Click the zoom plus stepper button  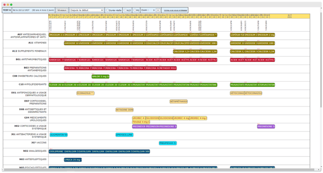158,10
